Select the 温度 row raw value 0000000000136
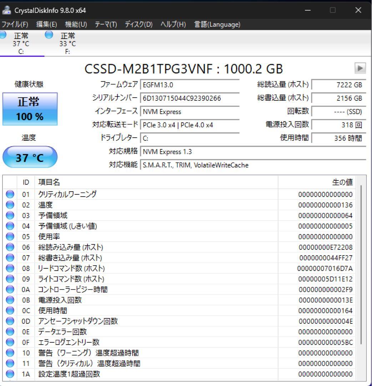 coord(325,205)
